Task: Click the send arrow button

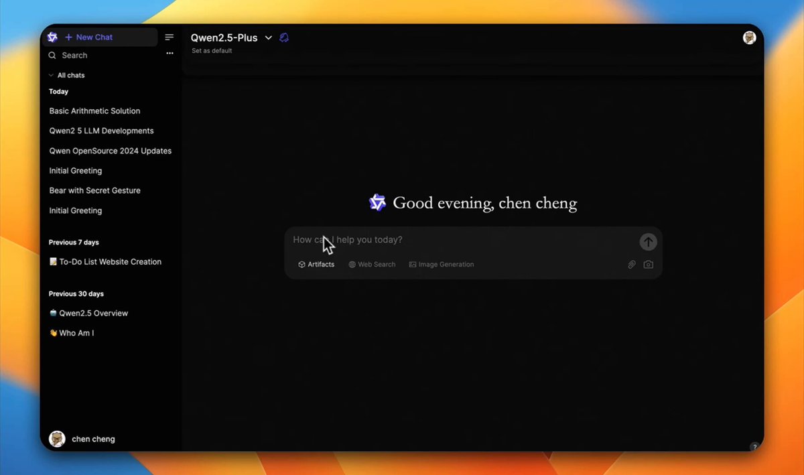Action: click(x=648, y=242)
